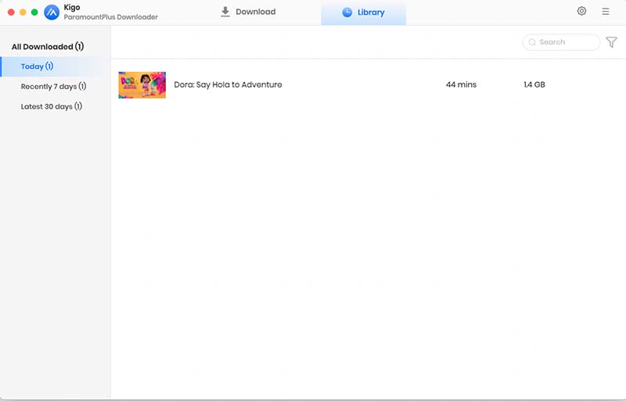The image size is (626, 401).
Task: Show the Today (1) downloads
Action: [x=37, y=66]
